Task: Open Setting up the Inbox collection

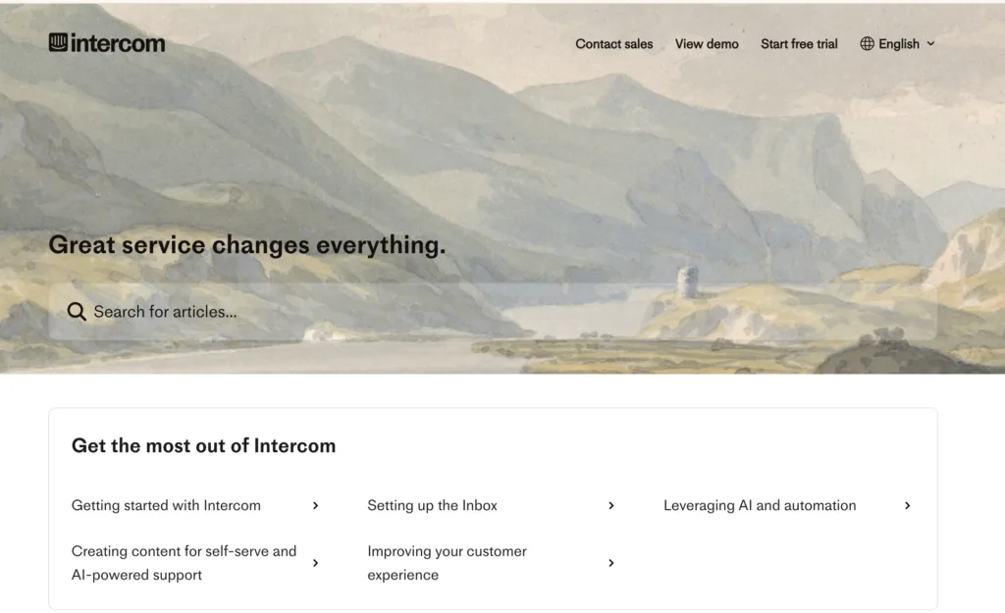Action: coord(432,505)
